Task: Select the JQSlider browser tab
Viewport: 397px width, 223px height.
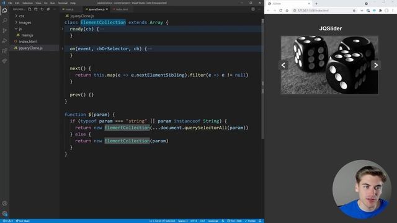Action: [288, 4]
